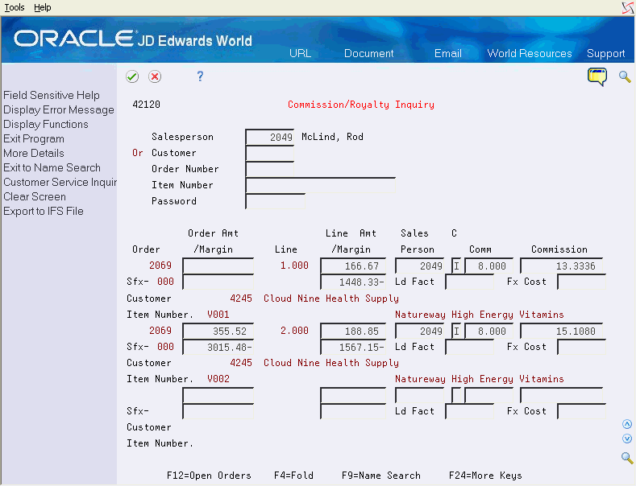
Task: Open More Details
Action: pos(34,153)
